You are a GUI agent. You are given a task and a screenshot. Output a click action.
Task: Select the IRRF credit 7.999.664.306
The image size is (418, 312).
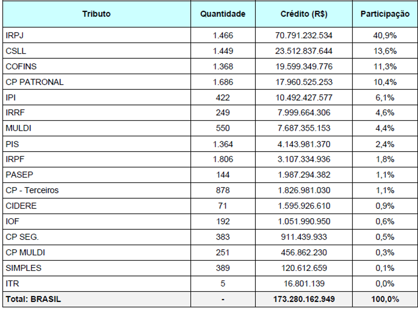pos(304,112)
